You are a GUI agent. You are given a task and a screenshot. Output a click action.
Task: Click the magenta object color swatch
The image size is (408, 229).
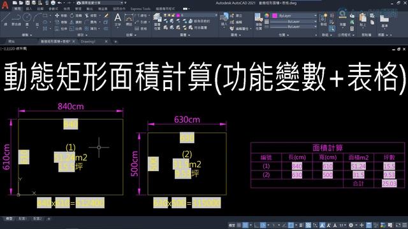point(275,16)
